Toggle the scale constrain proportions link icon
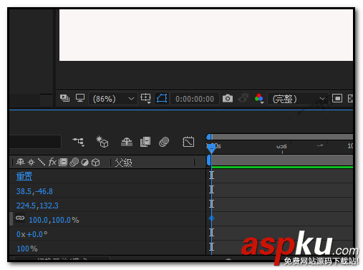The width and height of the screenshot is (363, 270). pyautogui.click(x=20, y=218)
